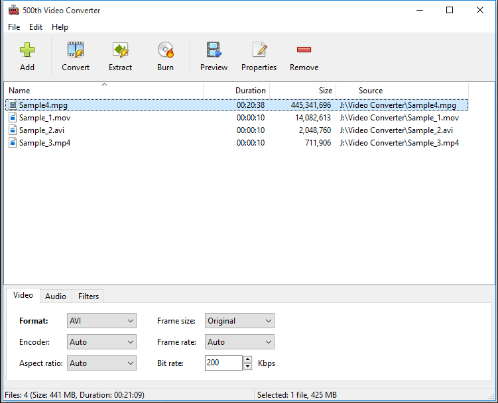The image size is (498, 403).
Task: Select the Sample_1.mov file name
Action: coord(45,118)
